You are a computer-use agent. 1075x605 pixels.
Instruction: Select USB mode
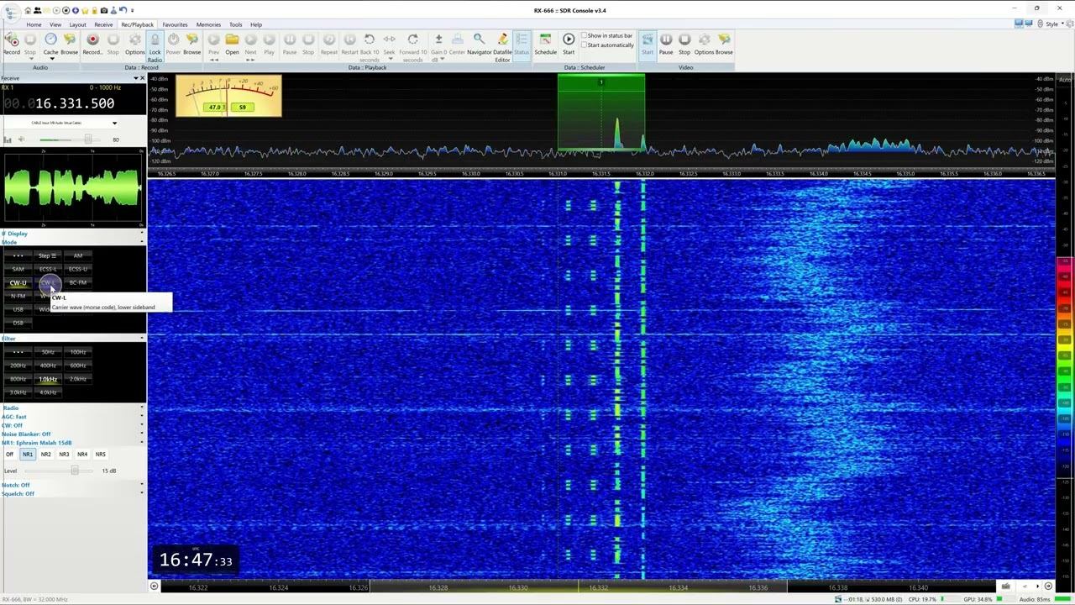click(x=18, y=309)
